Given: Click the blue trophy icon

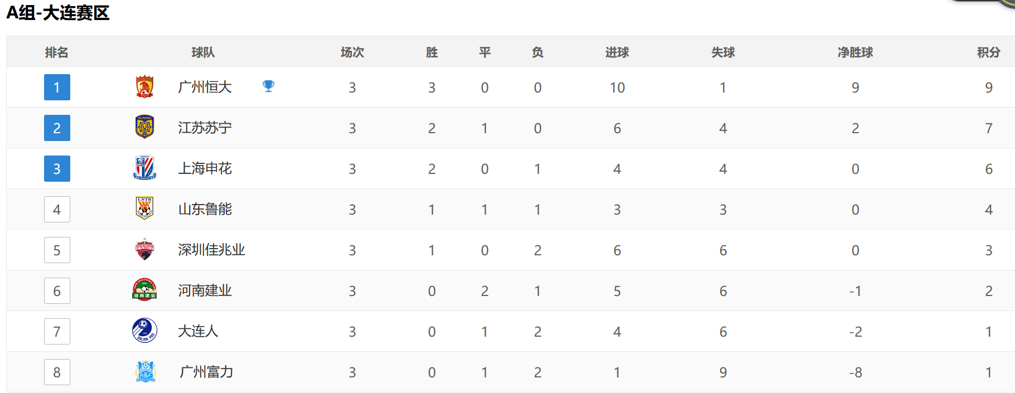Looking at the screenshot, I should 268,86.
